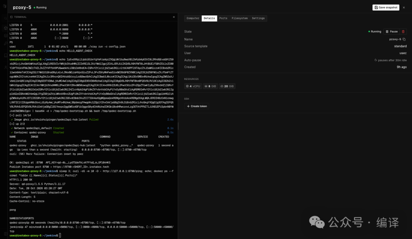Go to the Filesystem tab
Screen dimensions: 412x239
coord(240,18)
